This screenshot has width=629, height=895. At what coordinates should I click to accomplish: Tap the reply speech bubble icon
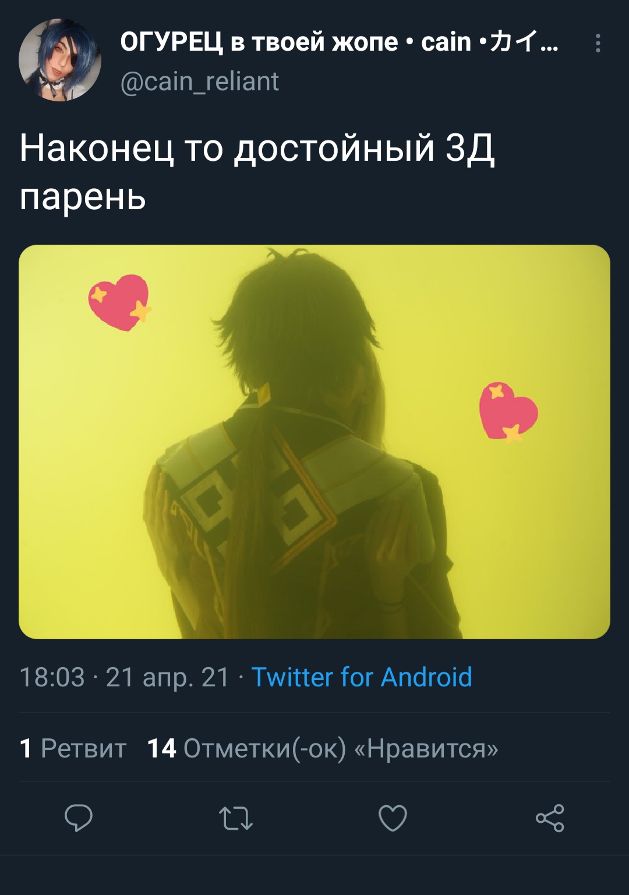pos(79,818)
